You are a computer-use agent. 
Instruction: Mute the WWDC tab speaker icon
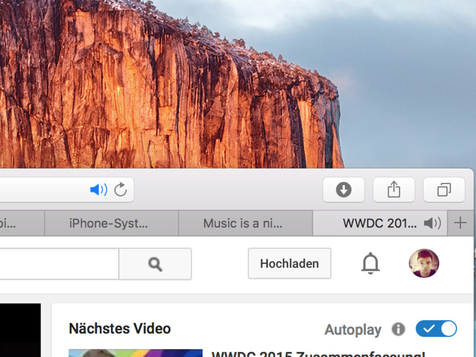click(x=432, y=224)
